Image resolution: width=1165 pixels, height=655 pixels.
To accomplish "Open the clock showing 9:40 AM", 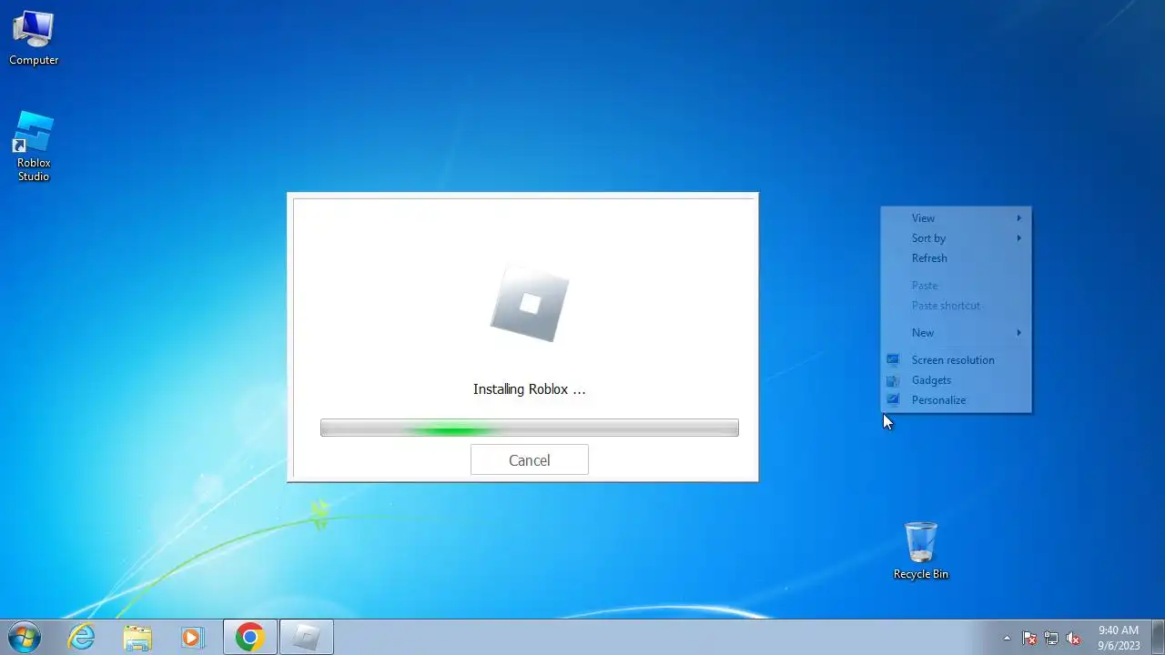I will pyautogui.click(x=1118, y=637).
